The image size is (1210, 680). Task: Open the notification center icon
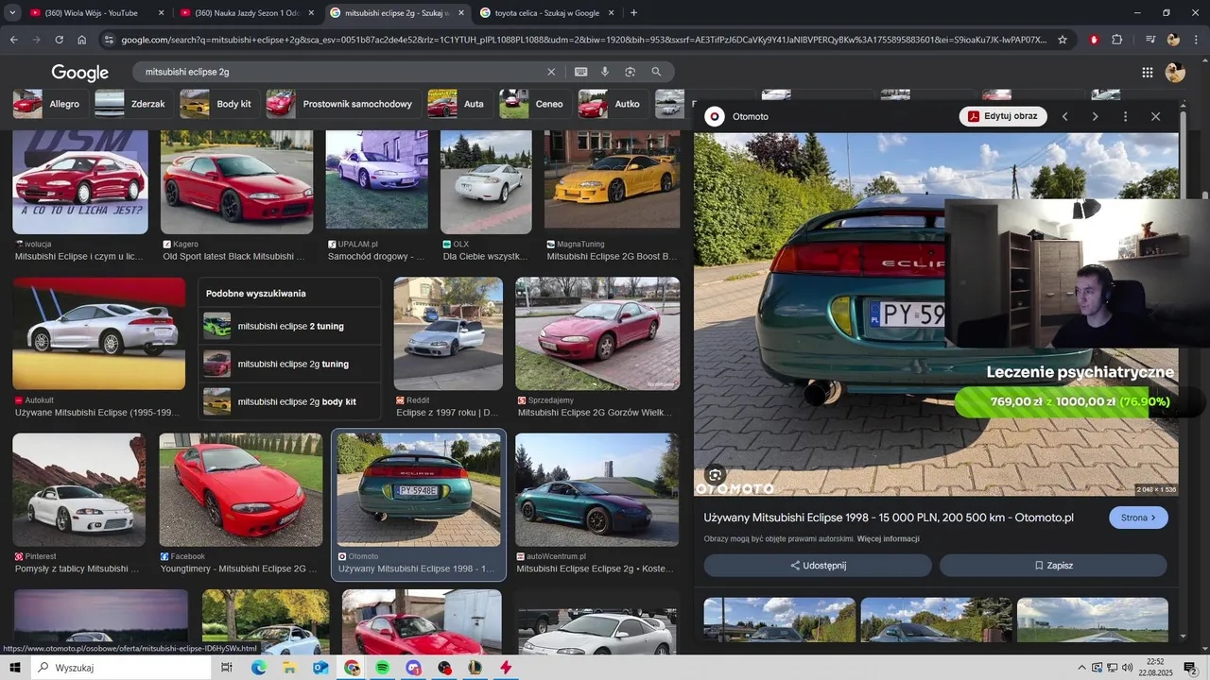pyautogui.click(x=1190, y=668)
